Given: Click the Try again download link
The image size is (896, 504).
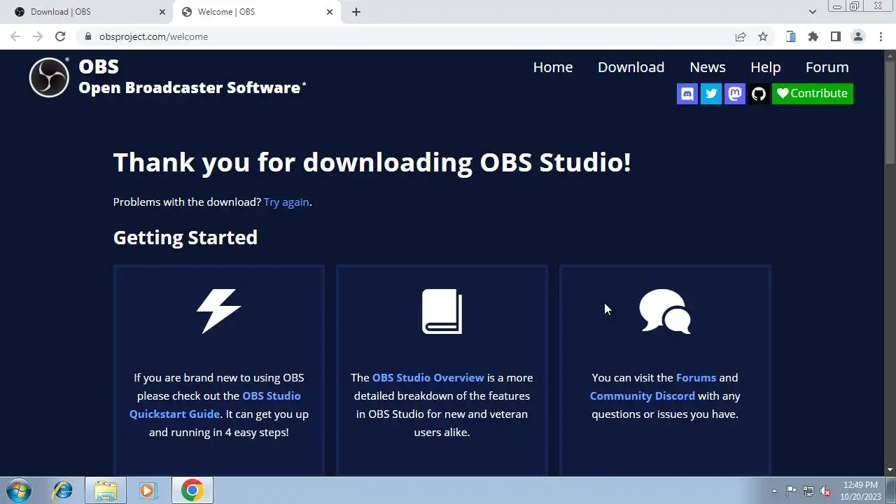Looking at the screenshot, I should point(286,202).
